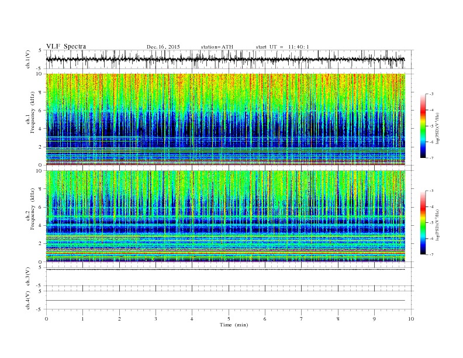This screenshot has height=358, width=463.
Task: Click the "4" tick on the time axis
Action: tap(192, 319)
